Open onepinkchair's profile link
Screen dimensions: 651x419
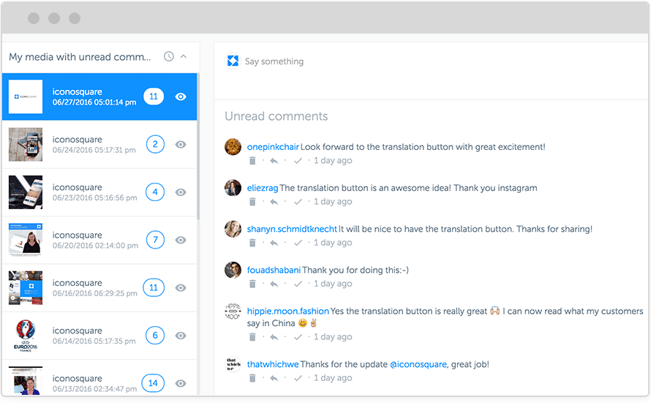click(x=272, y=147)
